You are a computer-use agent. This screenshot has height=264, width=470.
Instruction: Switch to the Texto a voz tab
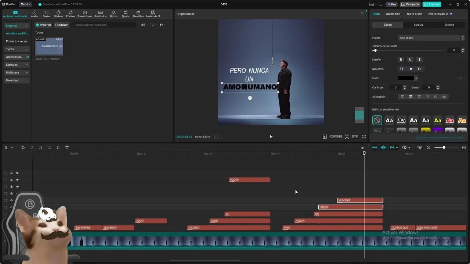click(x=414, y=14)
